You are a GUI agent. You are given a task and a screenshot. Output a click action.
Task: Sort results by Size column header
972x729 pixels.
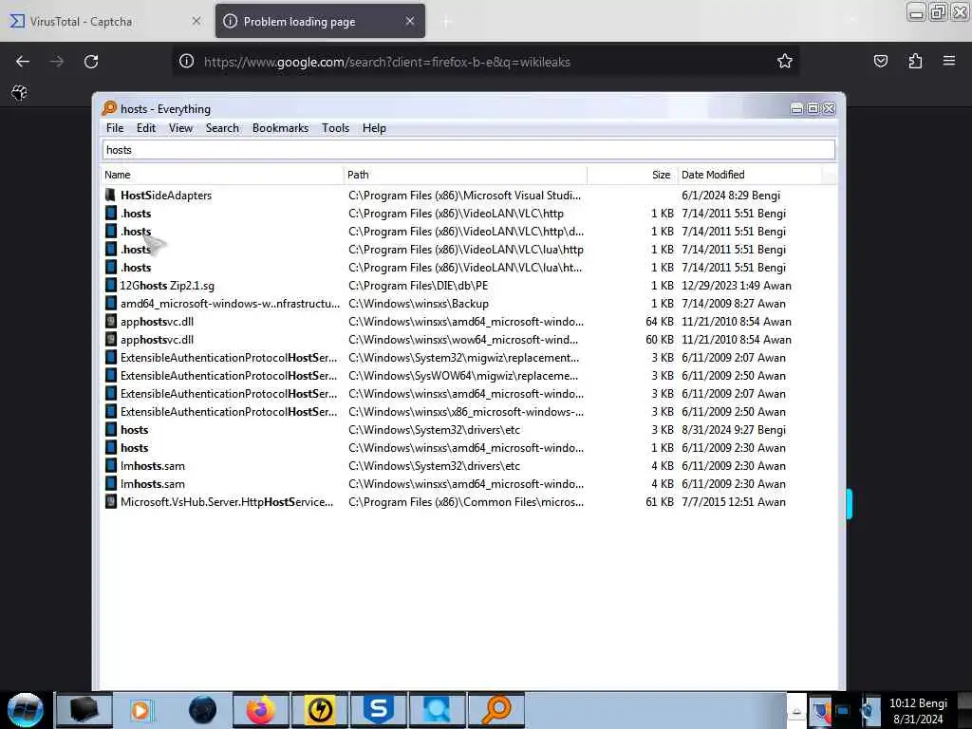click(x=631, y=175)
